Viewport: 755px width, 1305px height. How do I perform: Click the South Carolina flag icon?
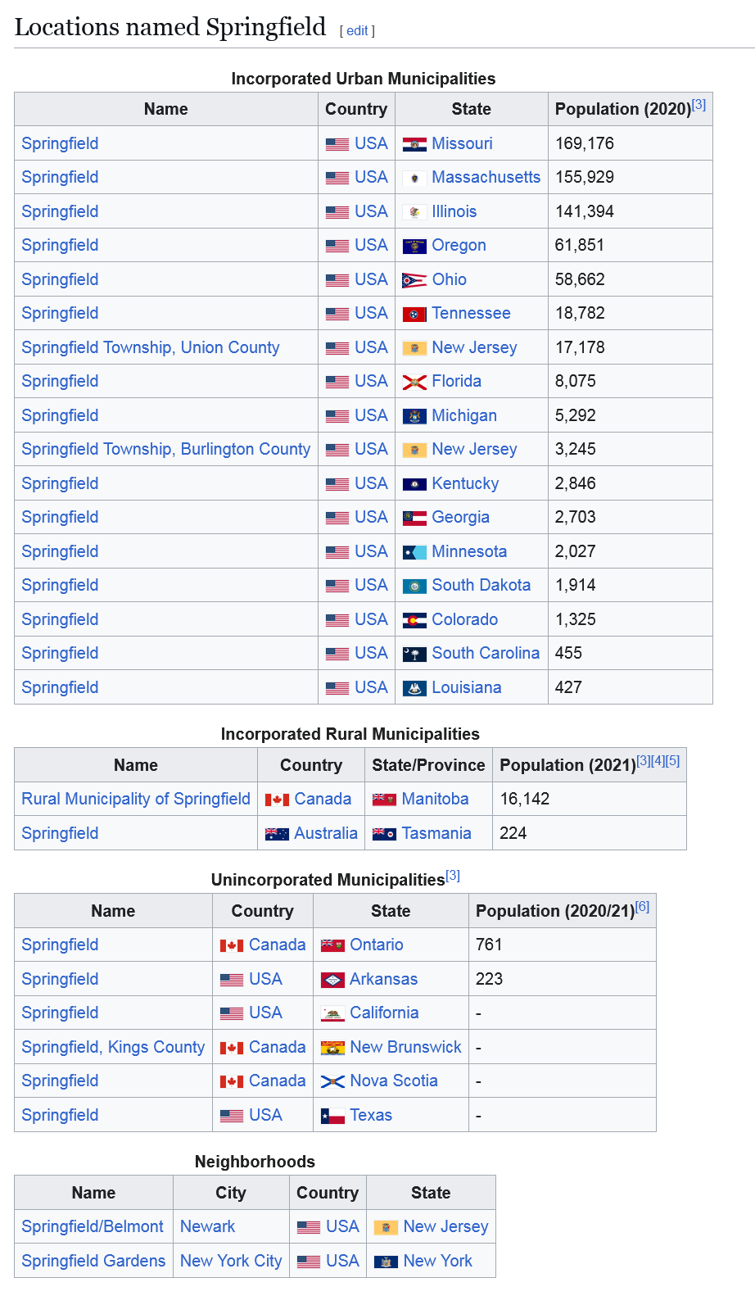point(414,654)
